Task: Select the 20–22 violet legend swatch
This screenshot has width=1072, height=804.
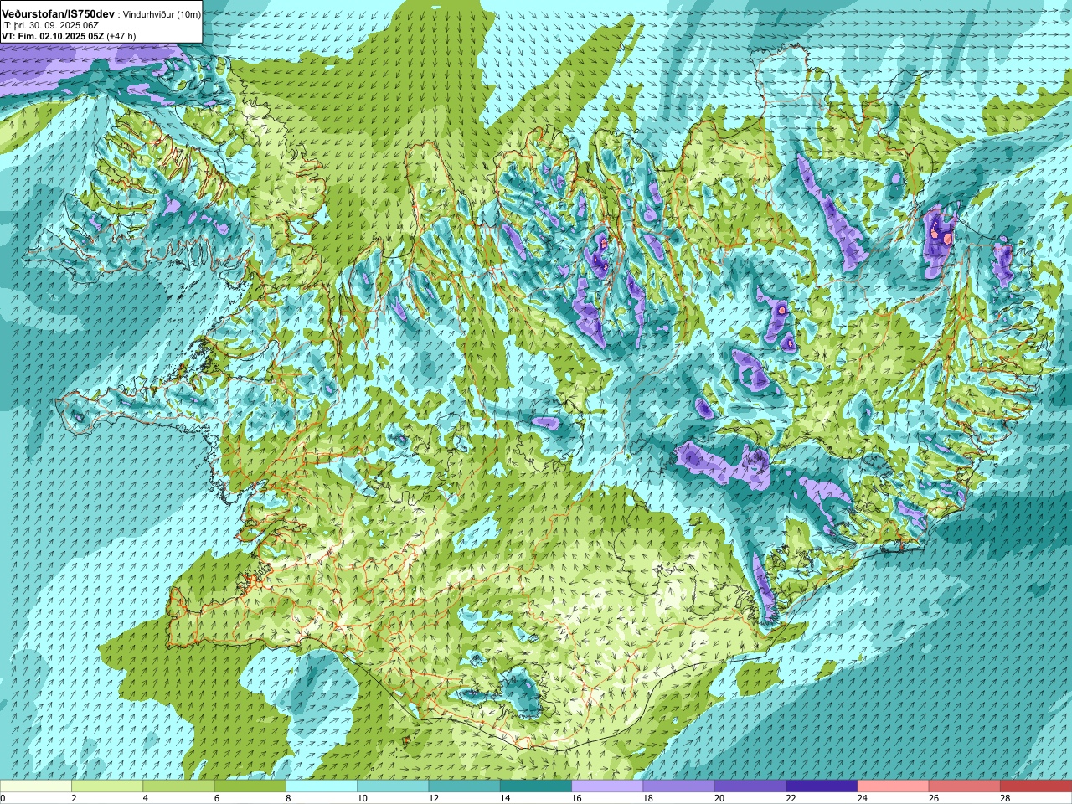Action: tap(750, 786)
